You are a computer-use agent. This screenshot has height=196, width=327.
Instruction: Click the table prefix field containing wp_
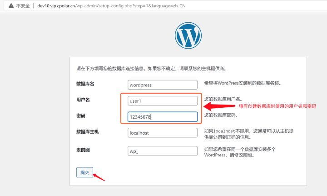coord(163,151)
